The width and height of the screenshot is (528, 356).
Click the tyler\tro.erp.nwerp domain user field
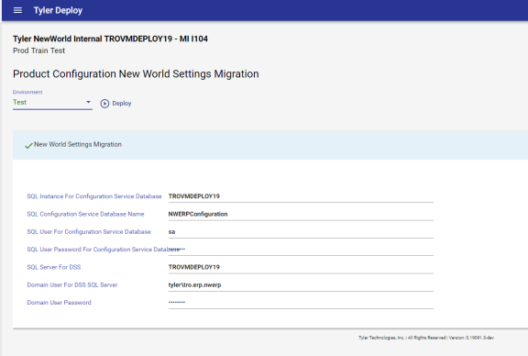[301, 284]
